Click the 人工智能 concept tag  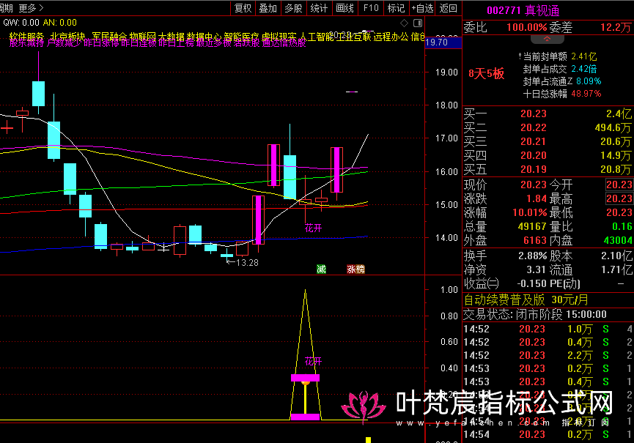(317, 37)
